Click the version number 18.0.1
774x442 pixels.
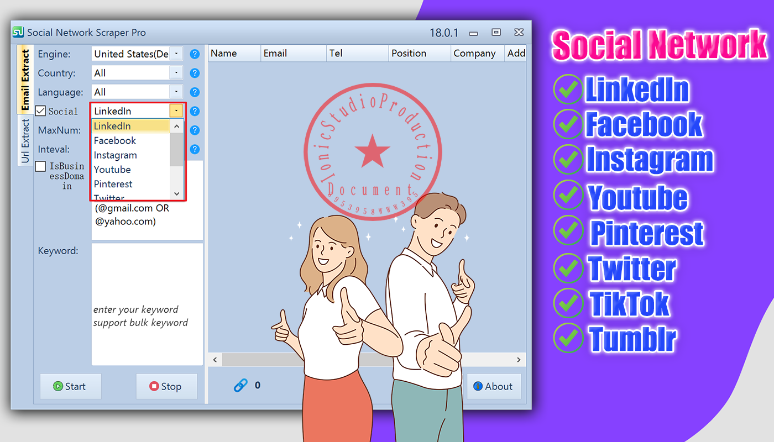444,33
